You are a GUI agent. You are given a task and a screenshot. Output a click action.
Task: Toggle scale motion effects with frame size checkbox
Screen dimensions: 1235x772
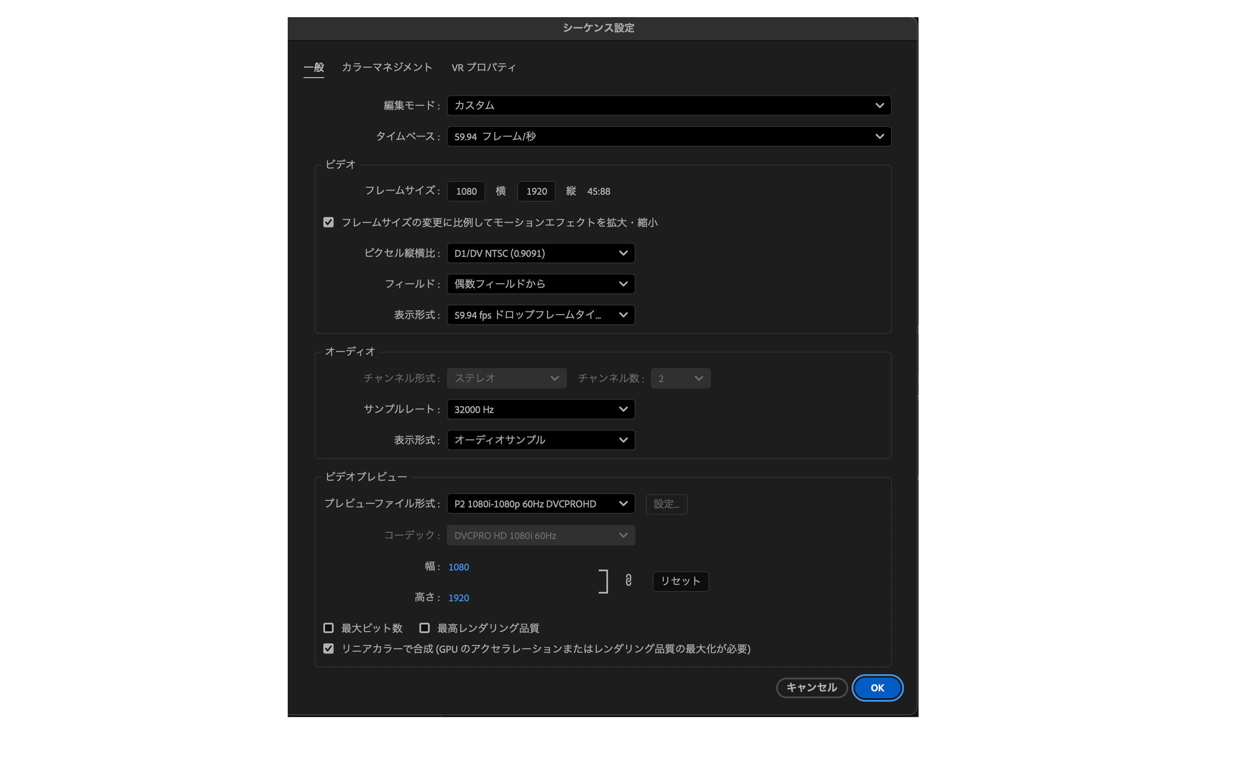pyautogui.click(x=328, y=223)
